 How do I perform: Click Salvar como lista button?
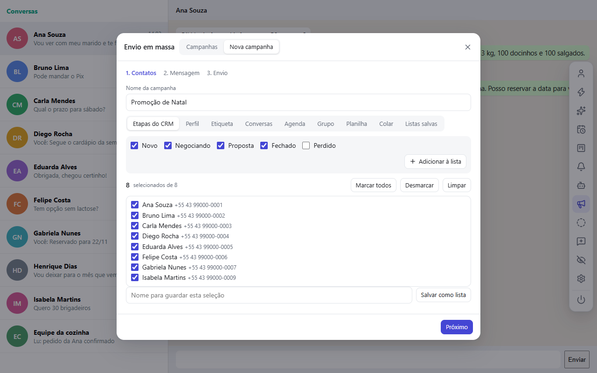444,295
